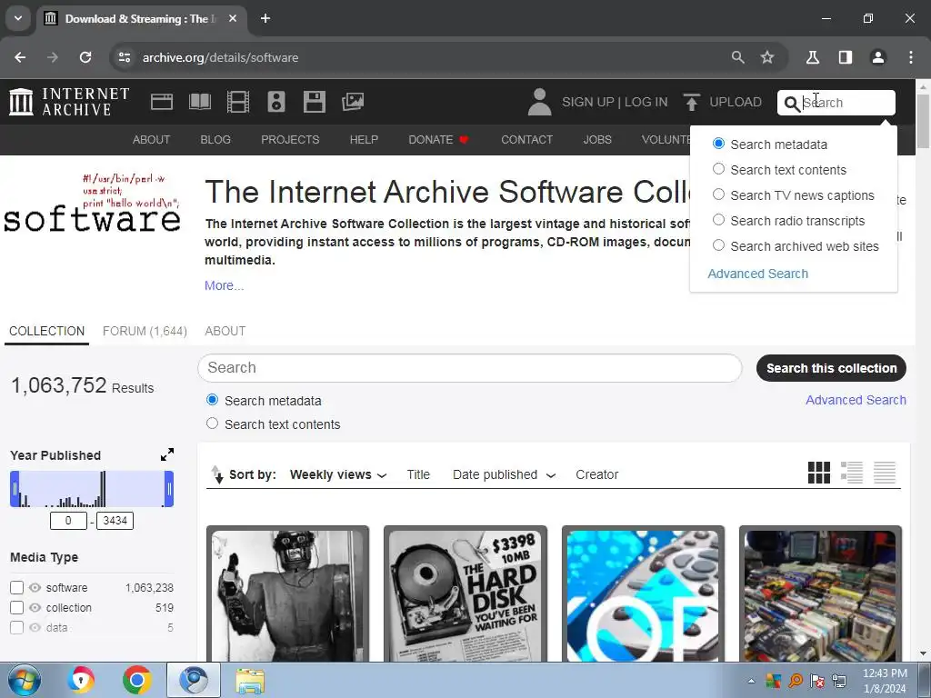The image size is (931, 698).
Task: Open the Chrome three-dot menu
Action: click(910, 57)
